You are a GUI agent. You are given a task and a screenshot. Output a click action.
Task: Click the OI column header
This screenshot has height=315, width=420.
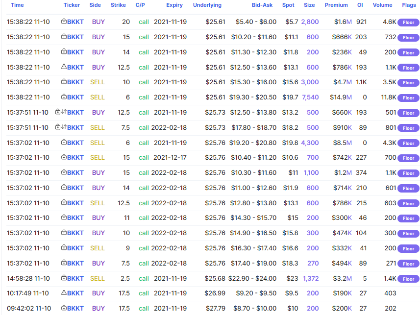click(x=360, y=5)
